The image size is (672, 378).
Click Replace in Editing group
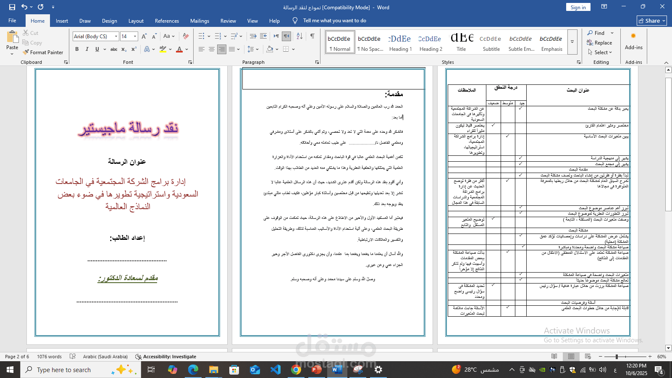[599, 43]
